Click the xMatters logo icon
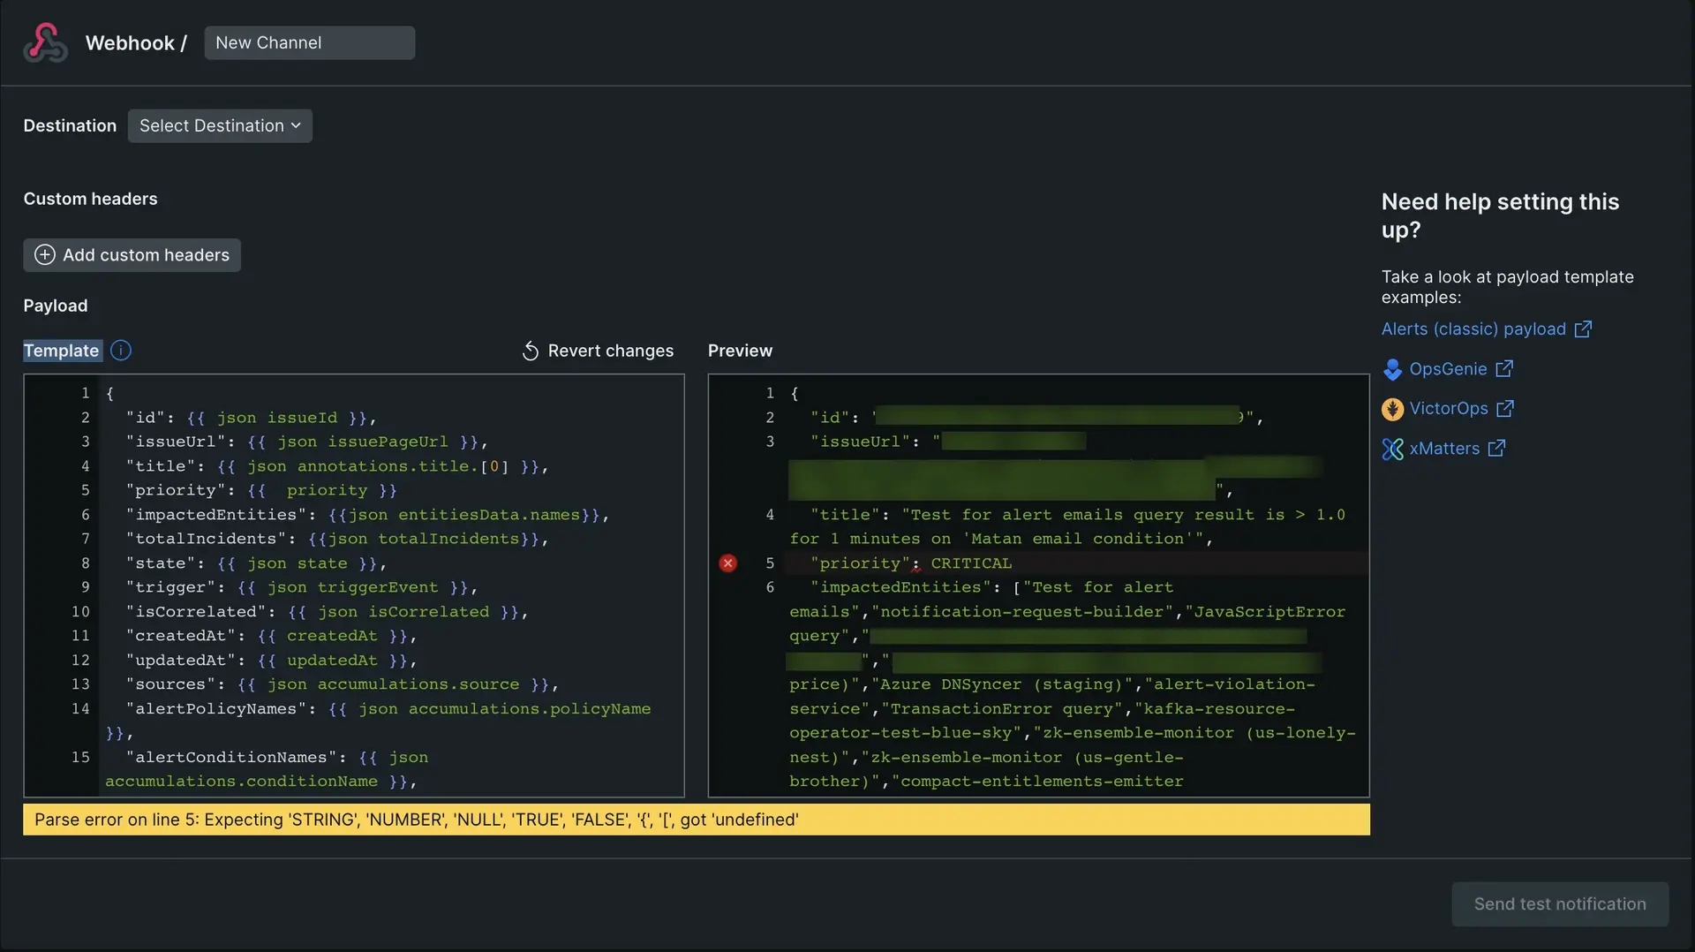This screenshot has height=952, width=1695. (x=1392, y=450)
